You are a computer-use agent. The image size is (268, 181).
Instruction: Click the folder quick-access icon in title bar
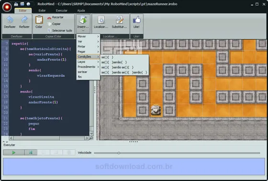(22, 4)
